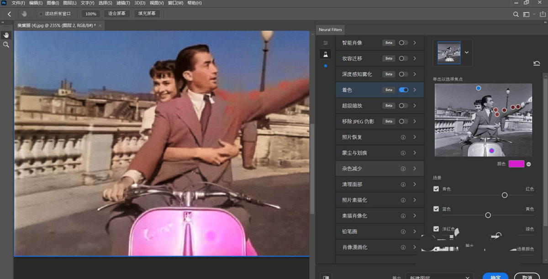Viewport: 548px width, 279px height.
Task: Uncheck the 青色 scene checkbox
Action: tap(436, 189)
